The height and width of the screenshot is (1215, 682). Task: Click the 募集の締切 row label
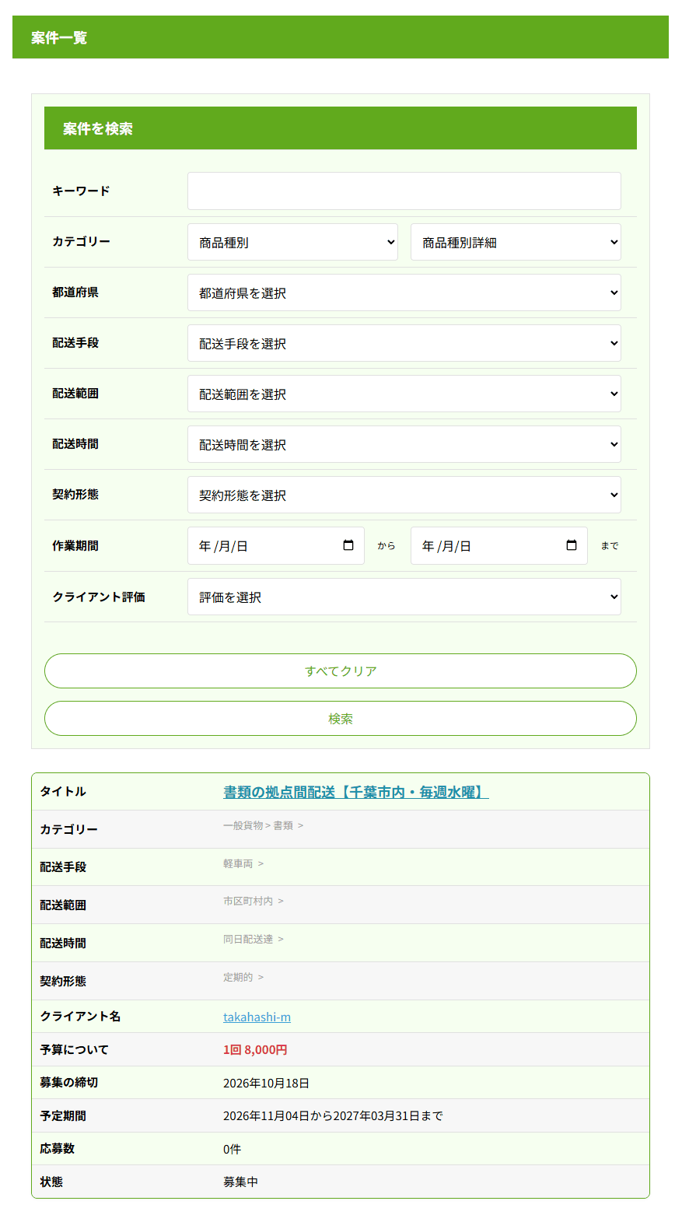click(x=69, y=1083)
